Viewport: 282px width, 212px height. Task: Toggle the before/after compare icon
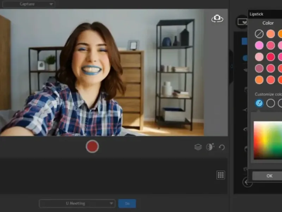(x=210, y=147)
